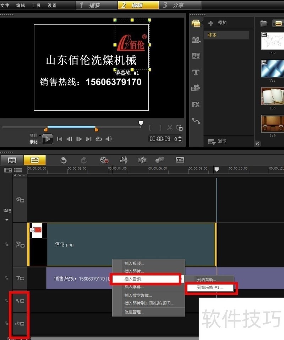Open the Transitions library icon (AB)

pyautogui.click(x=196, y=56)
